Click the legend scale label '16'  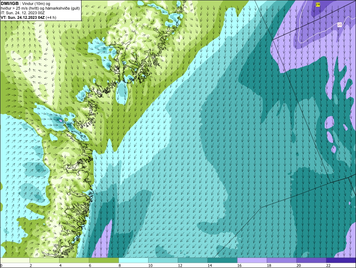click(240, 266)
